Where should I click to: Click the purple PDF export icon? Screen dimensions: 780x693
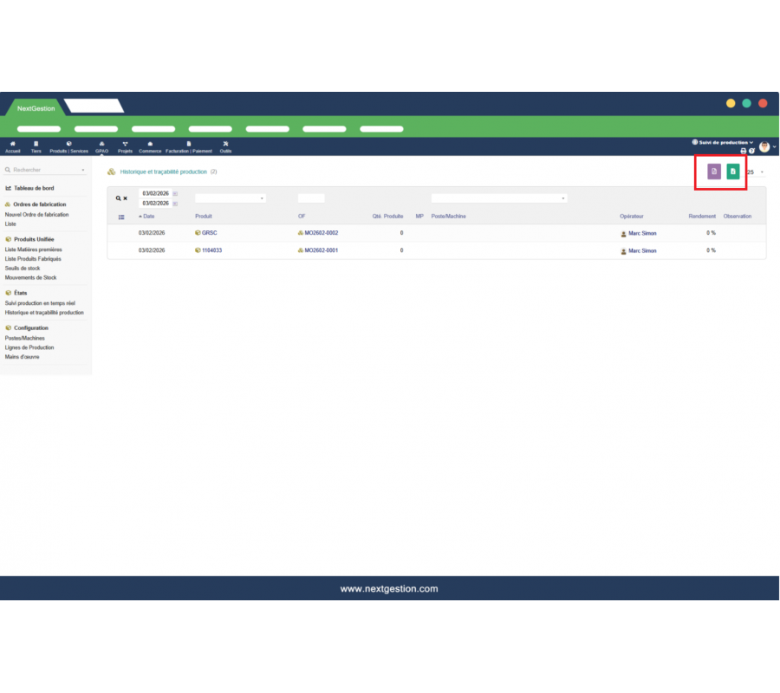click(x=714, y=172)
